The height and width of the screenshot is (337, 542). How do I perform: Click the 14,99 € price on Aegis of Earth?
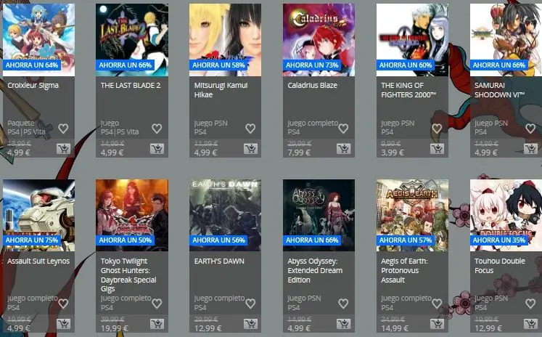point(395,328)
